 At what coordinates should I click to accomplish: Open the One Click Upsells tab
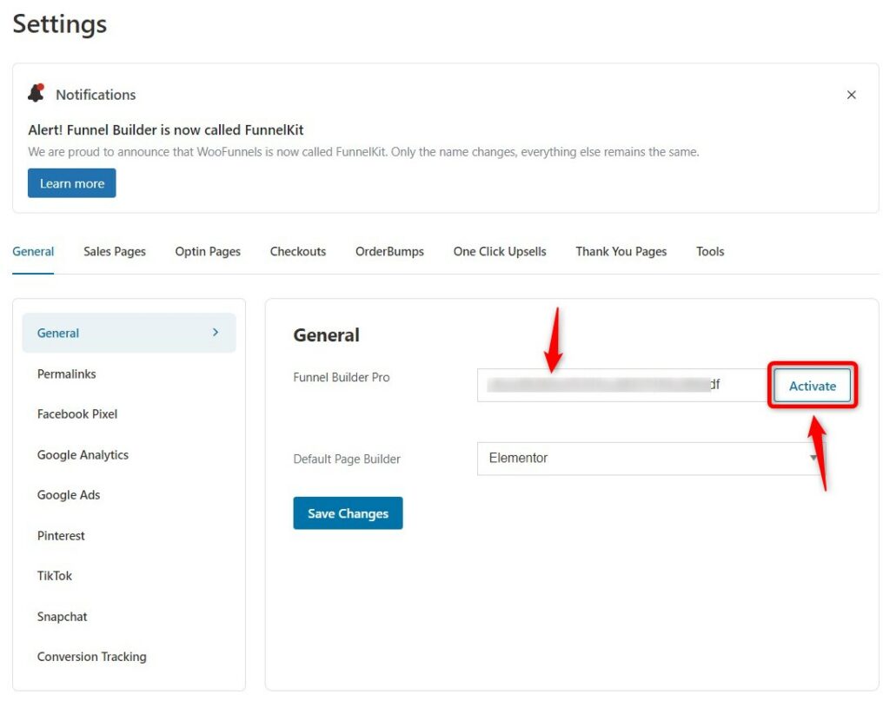[x=500, y=251]
